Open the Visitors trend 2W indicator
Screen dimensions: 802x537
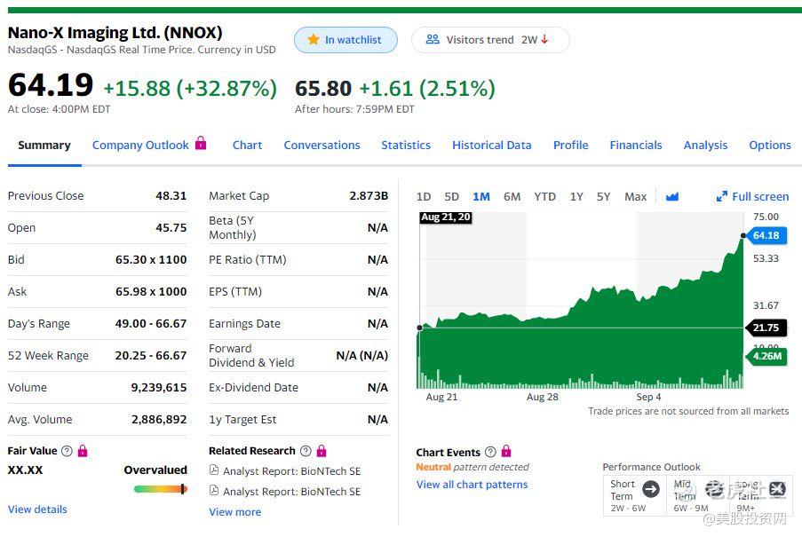489,40
